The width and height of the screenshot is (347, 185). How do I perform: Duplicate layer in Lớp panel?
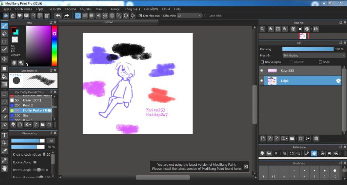300,138
